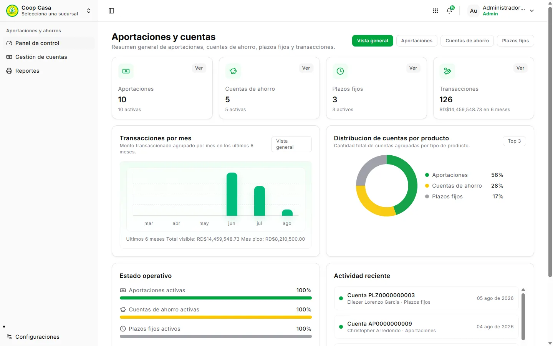Click the Reportes printer icon
The height and width of the screenshot is (346, 553).
9,71
